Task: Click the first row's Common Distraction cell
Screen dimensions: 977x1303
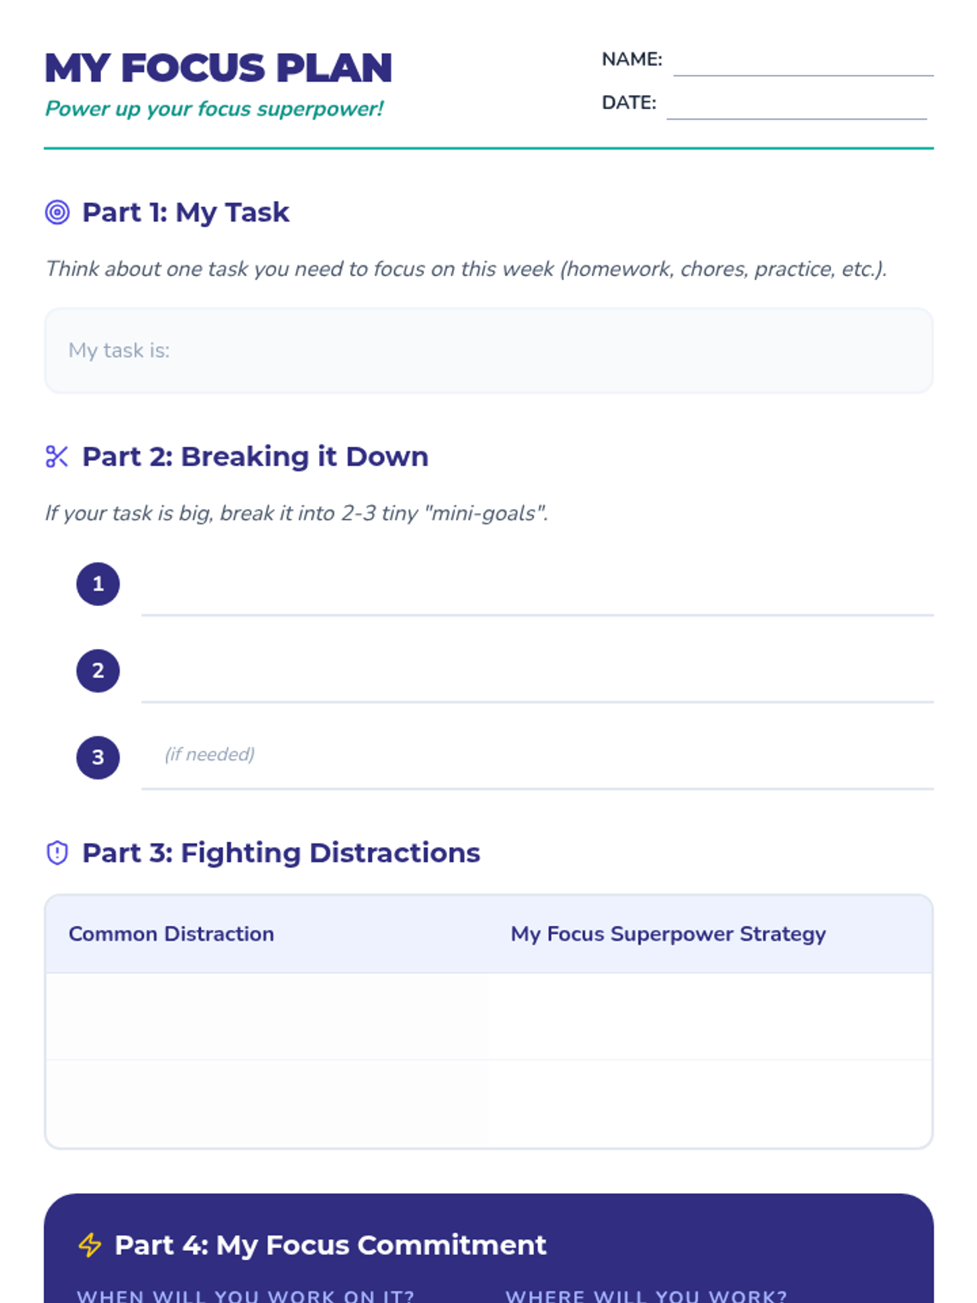Action: point(267,1016)
